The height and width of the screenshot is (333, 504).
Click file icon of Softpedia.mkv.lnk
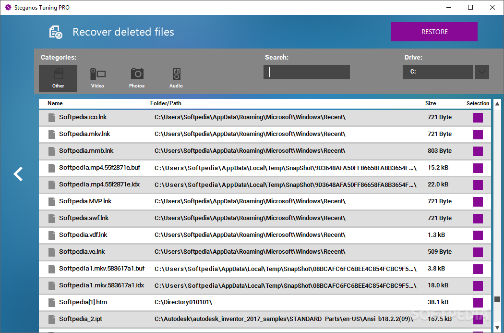52,134
